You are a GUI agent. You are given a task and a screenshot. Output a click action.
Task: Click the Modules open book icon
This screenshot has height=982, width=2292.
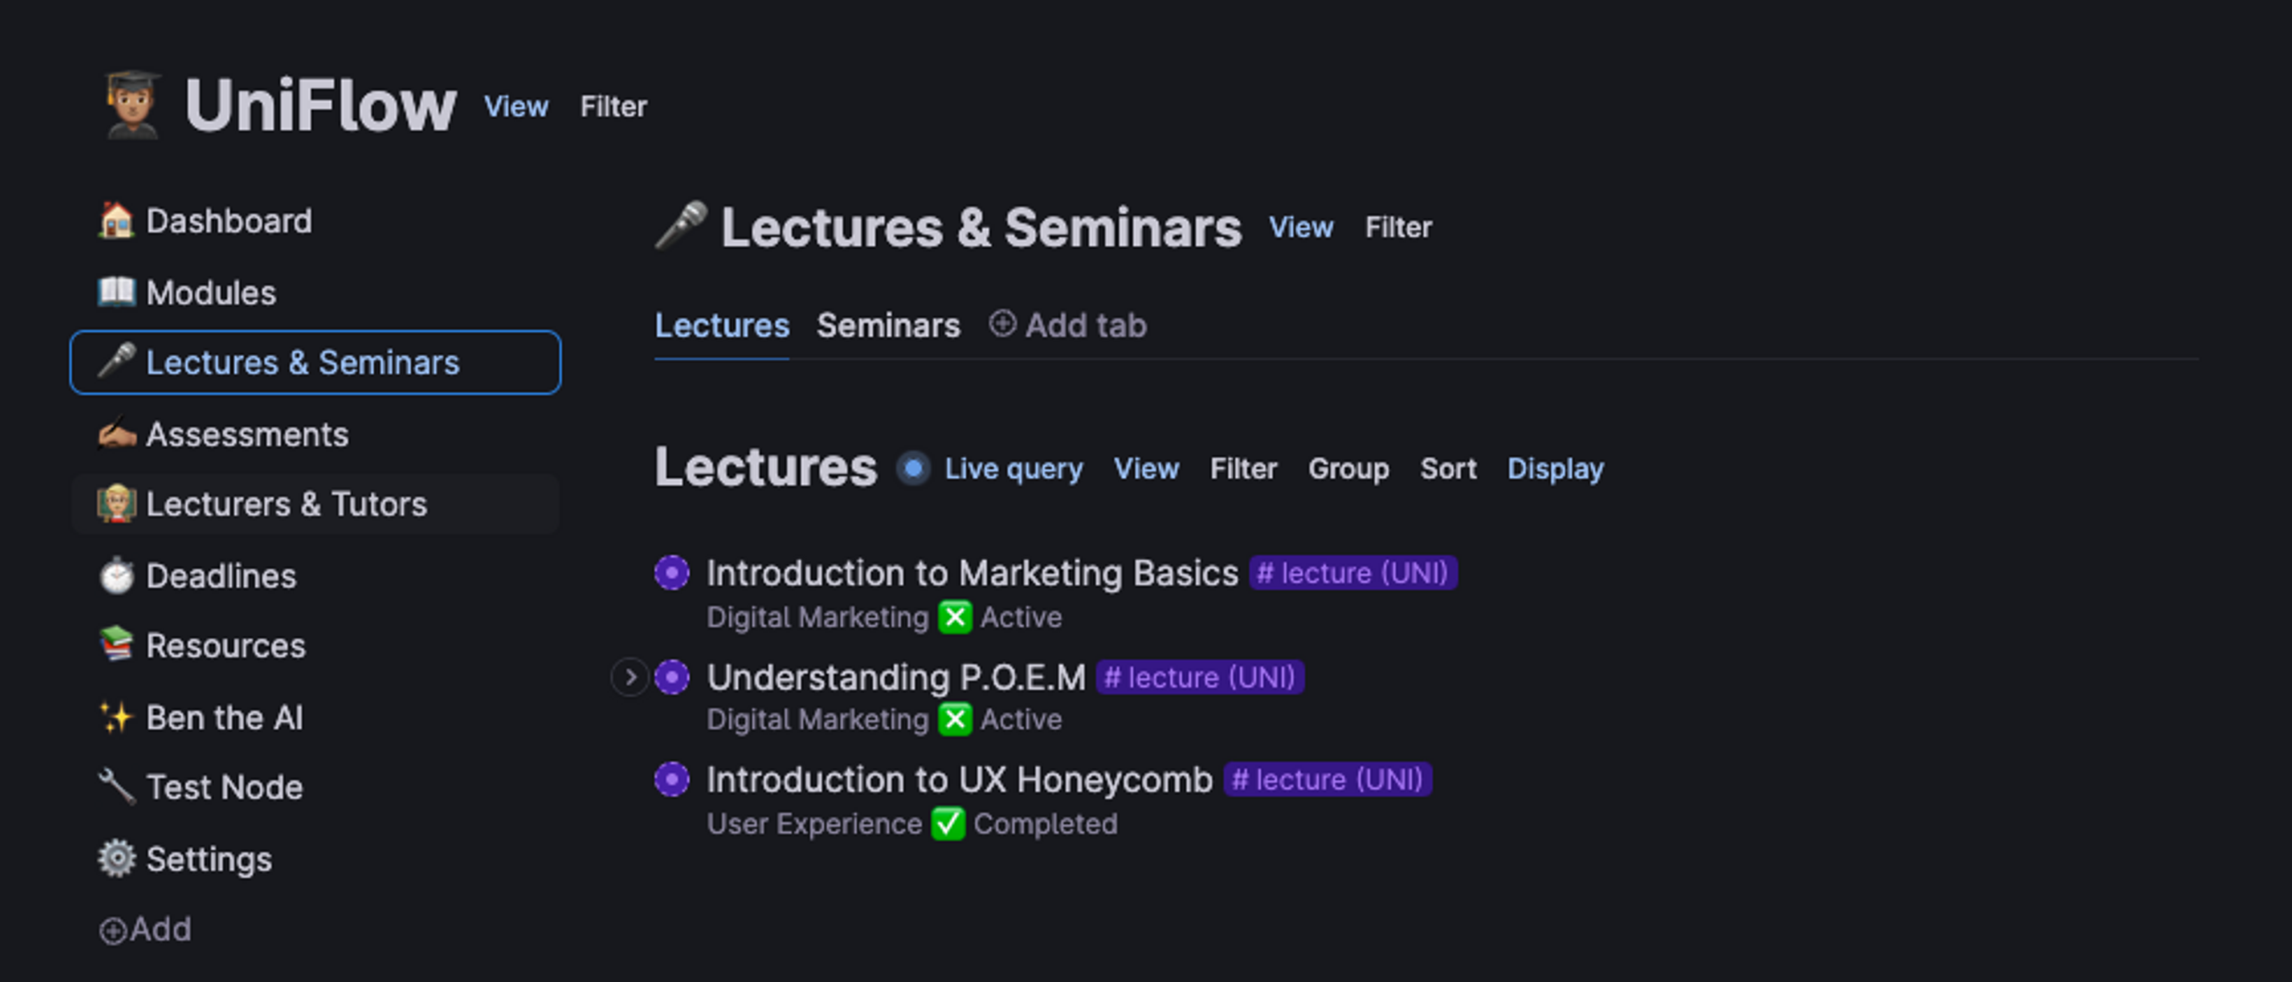116,292
